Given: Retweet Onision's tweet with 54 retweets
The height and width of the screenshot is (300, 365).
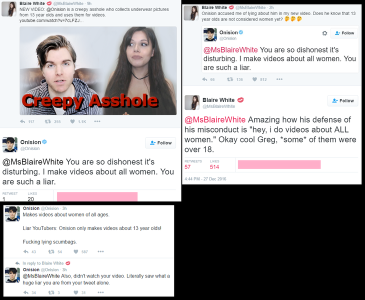Looking at the screenshot, I should click(51, 251).
